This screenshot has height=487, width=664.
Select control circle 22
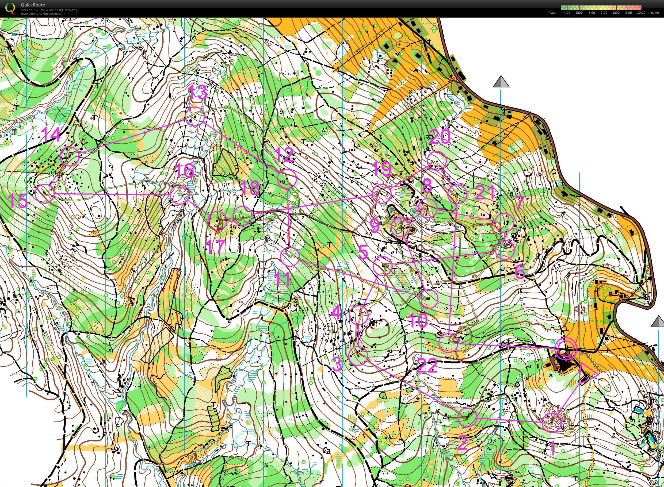[x=449, y=343]
